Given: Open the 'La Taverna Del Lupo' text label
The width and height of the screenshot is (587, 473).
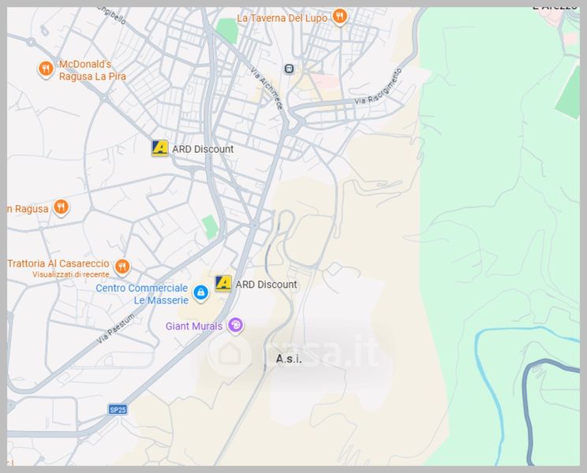Looking at the screenshot, I should (281, 17).
